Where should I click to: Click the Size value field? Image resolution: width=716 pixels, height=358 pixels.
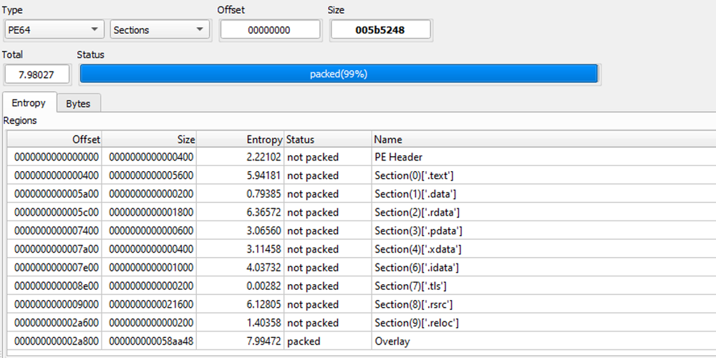pyautogui.click(x=380, y=30)
